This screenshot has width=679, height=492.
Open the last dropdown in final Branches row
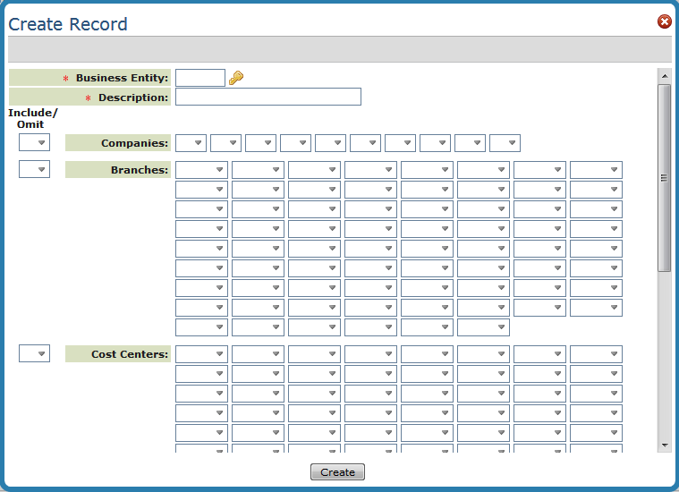(483, 327)
